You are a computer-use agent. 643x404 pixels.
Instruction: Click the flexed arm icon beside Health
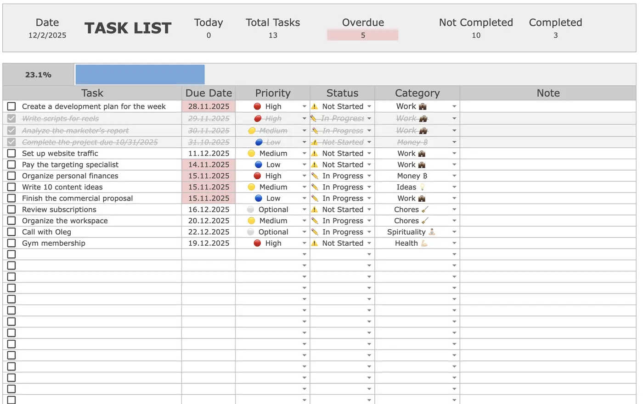tap(424, 244)
